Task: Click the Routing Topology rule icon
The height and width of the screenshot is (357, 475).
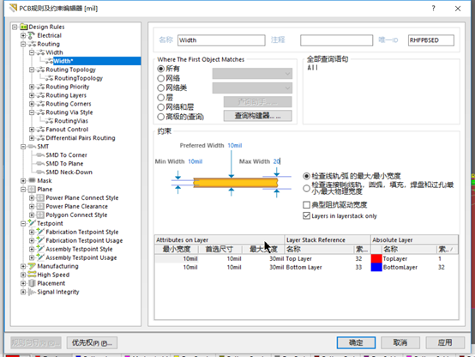Action: (x=40, y=70)
